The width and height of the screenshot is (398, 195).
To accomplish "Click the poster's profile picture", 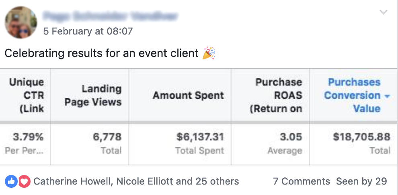I will (21, 22).
